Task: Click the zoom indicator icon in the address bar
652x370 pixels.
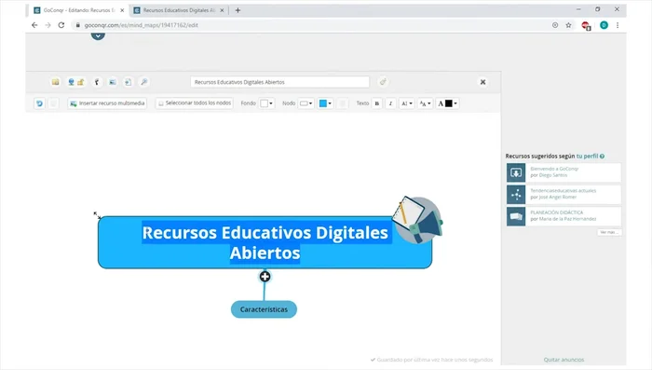Action: pyautogui.click(x=555, y=25)
